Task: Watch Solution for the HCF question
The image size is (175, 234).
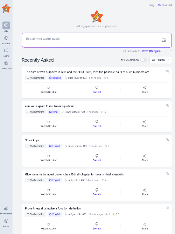Action: (x=49, y=90)
